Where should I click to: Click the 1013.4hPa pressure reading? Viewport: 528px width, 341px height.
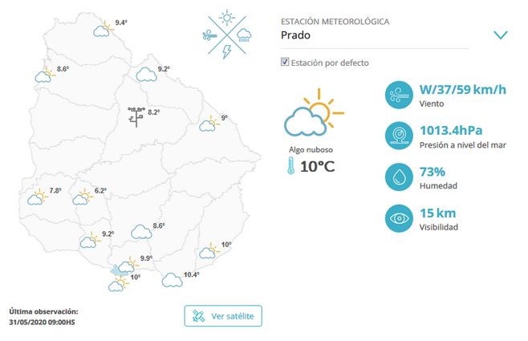451,129
